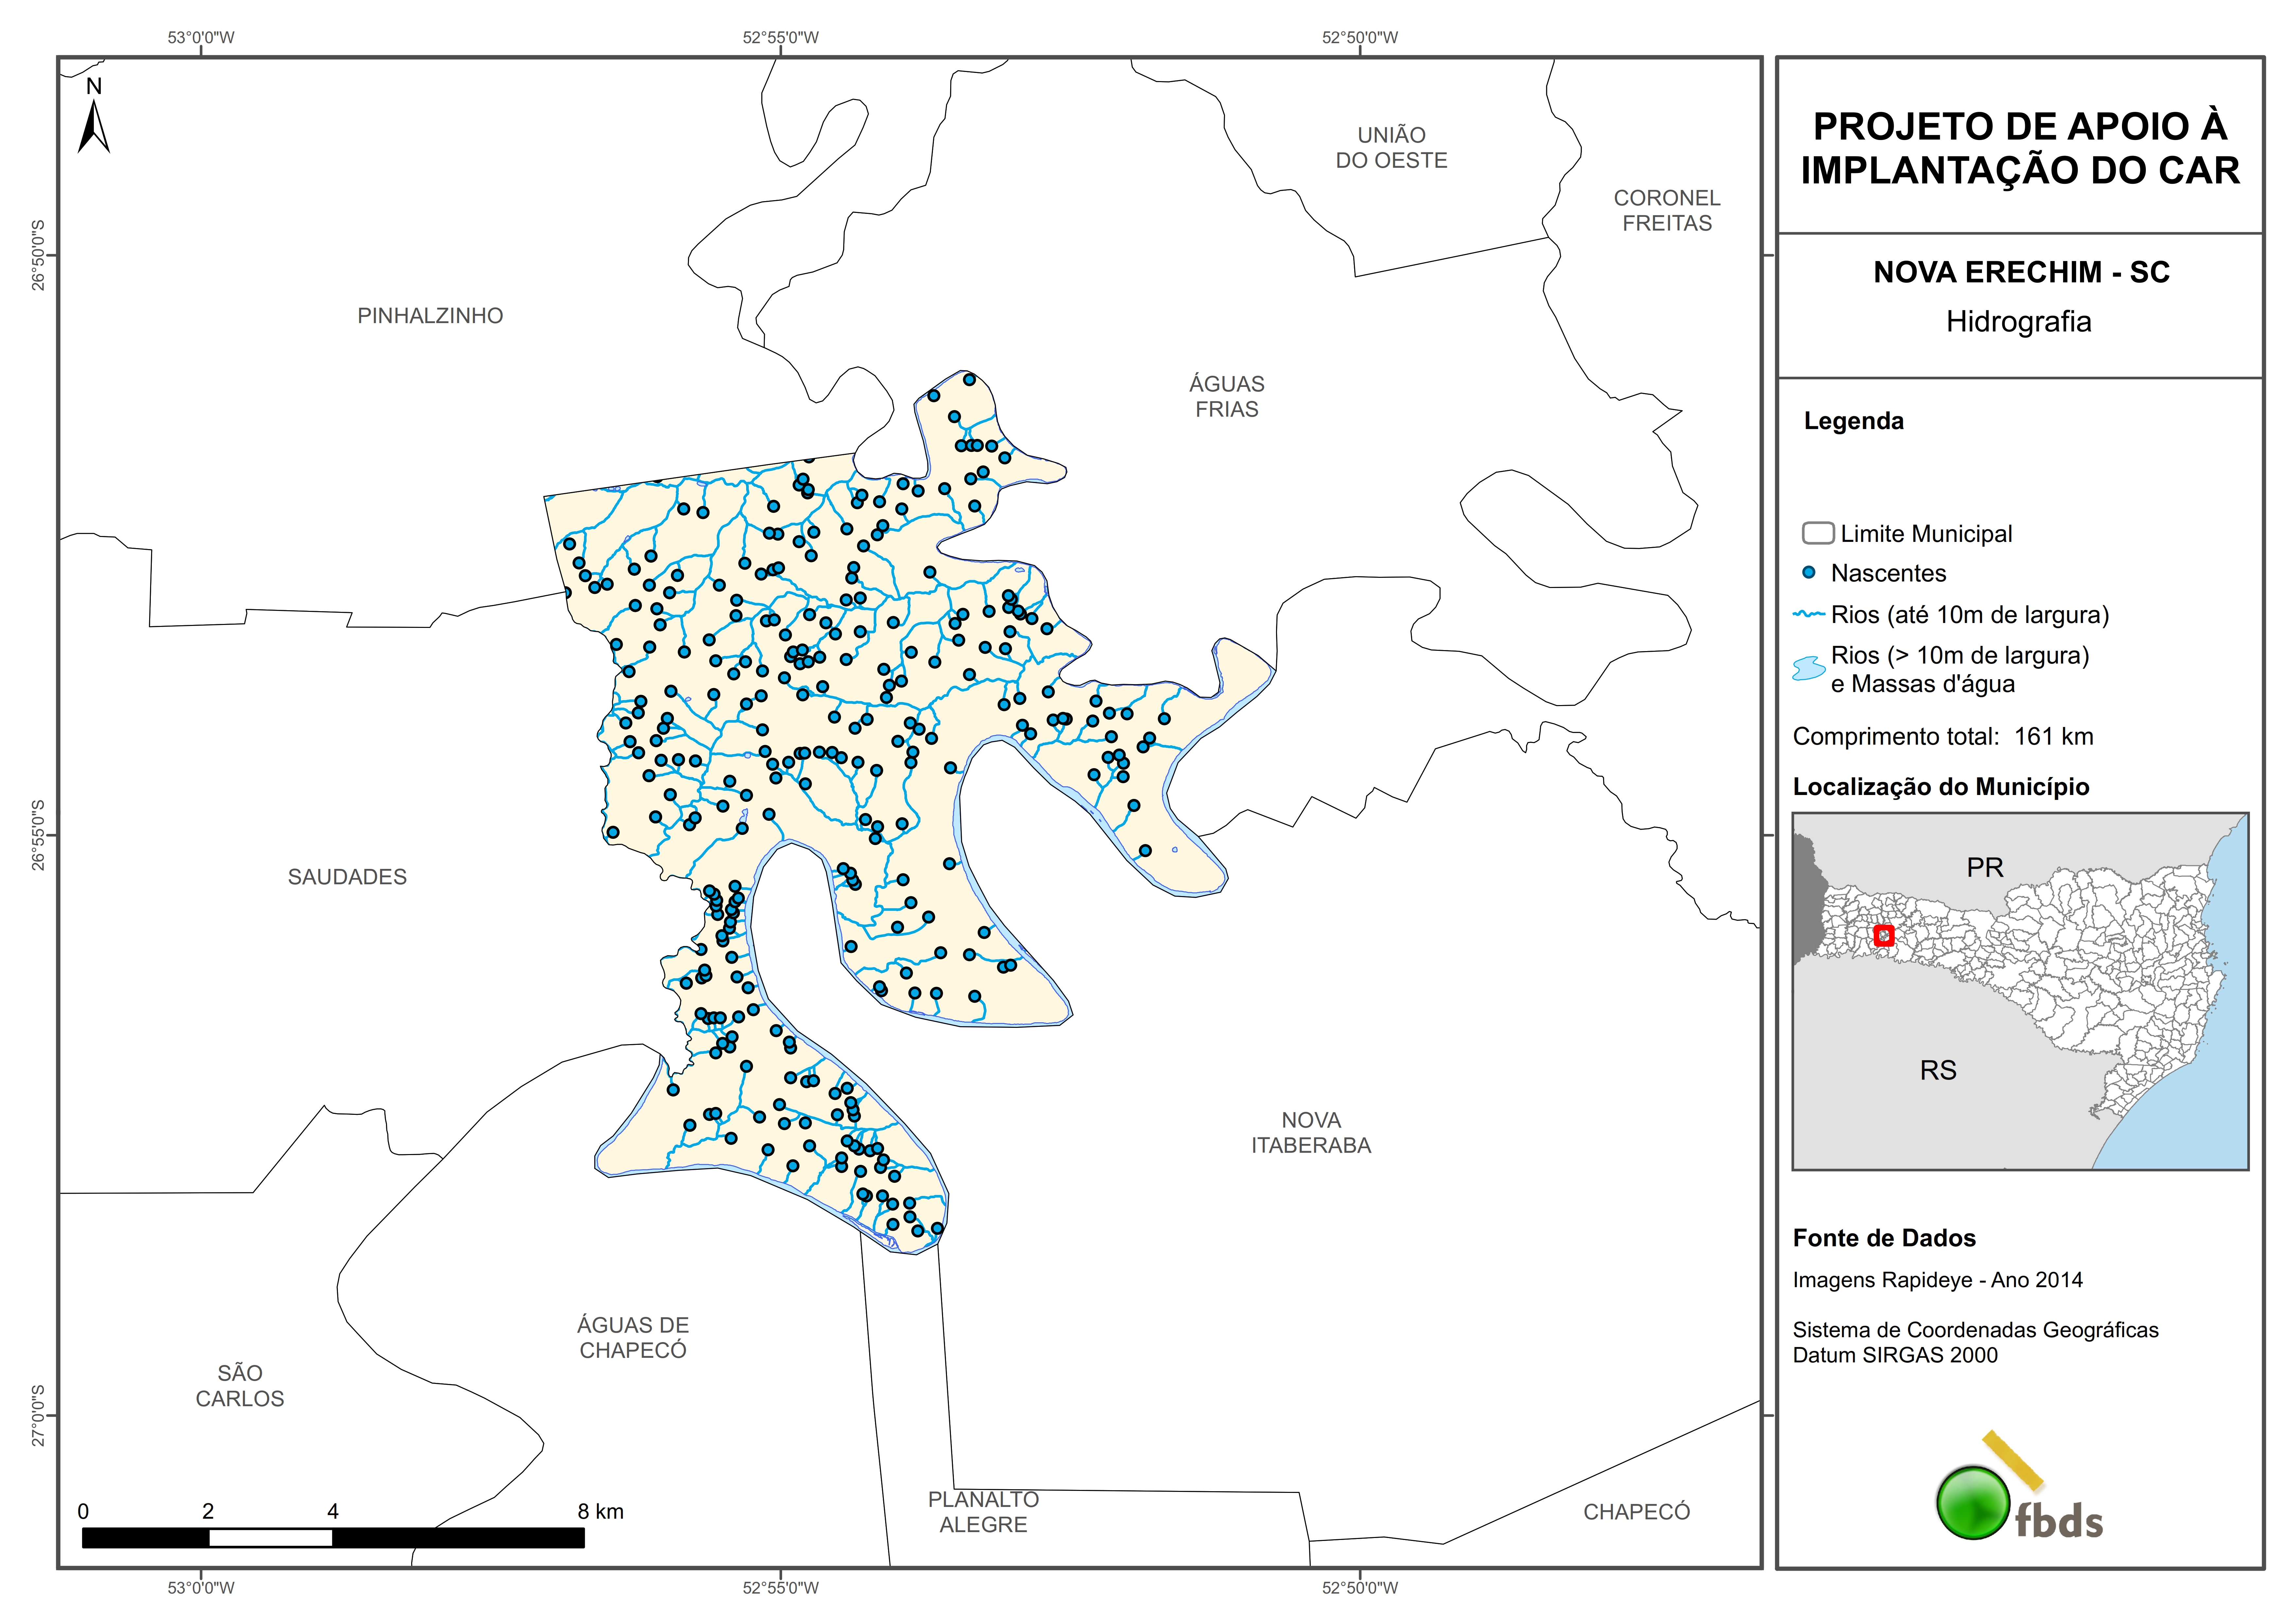Screen dimensions: 2295x1624
Task: Click the green fbds logo
Action: (1973, 1503)
